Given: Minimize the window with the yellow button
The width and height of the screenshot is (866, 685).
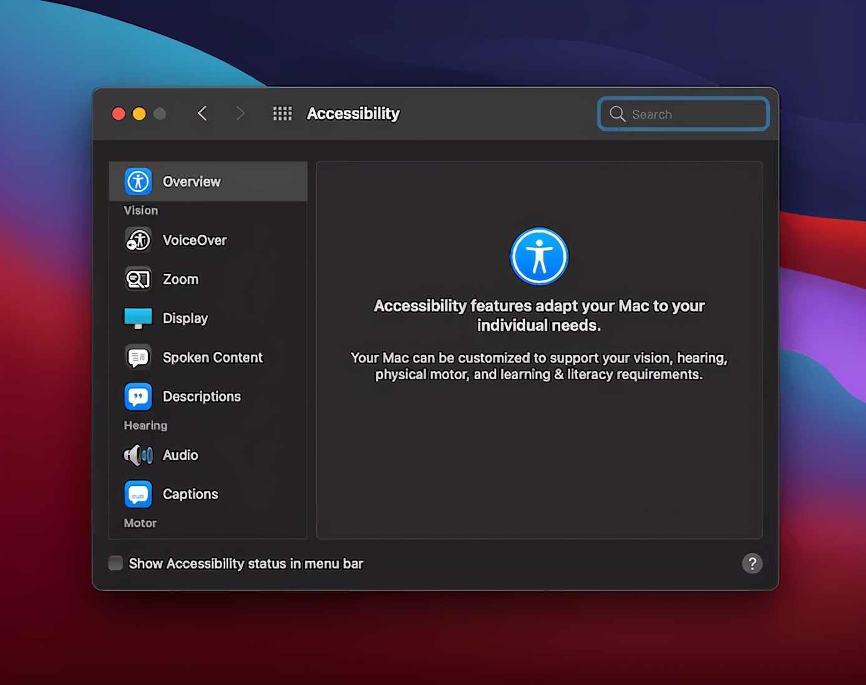Looking at the screenshot, I should click(x=139, y=114).
